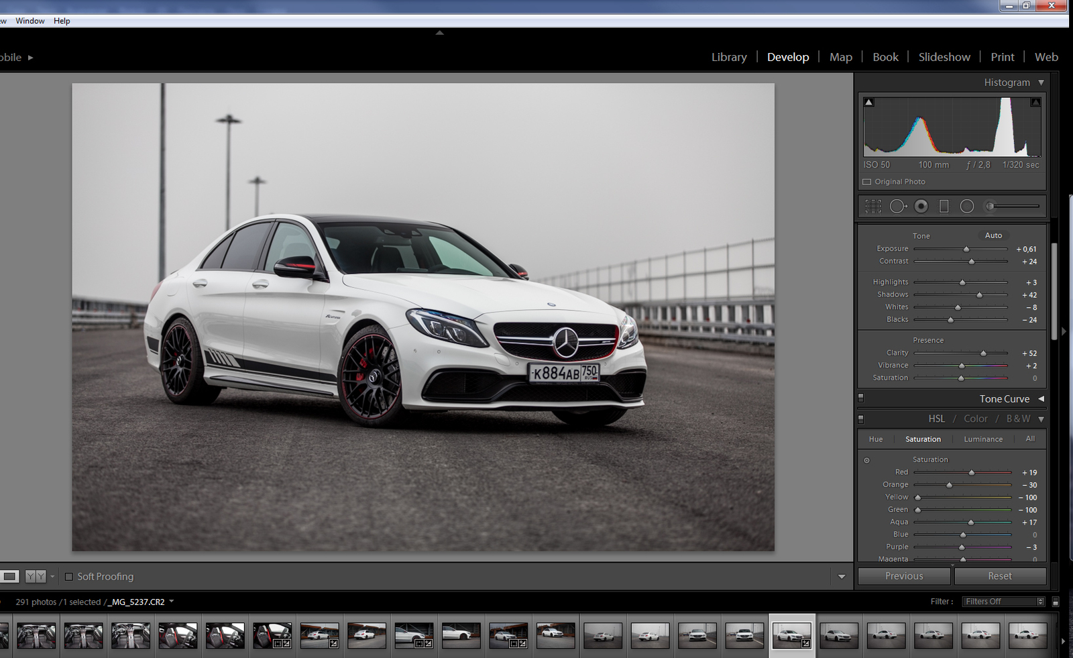Show All HSL sliders
This screenshot has height=658, width=1073.
tap(1030, 439)
